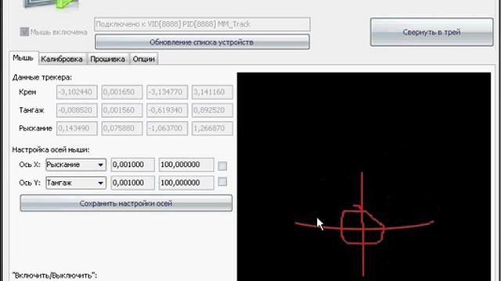Click Ось Y 100,000000 field

click(x=186, y=183)
